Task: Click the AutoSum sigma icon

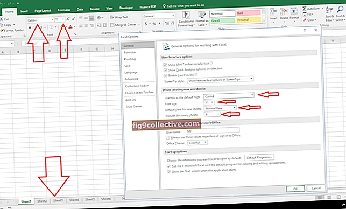Action: click(x=305, y=9)
